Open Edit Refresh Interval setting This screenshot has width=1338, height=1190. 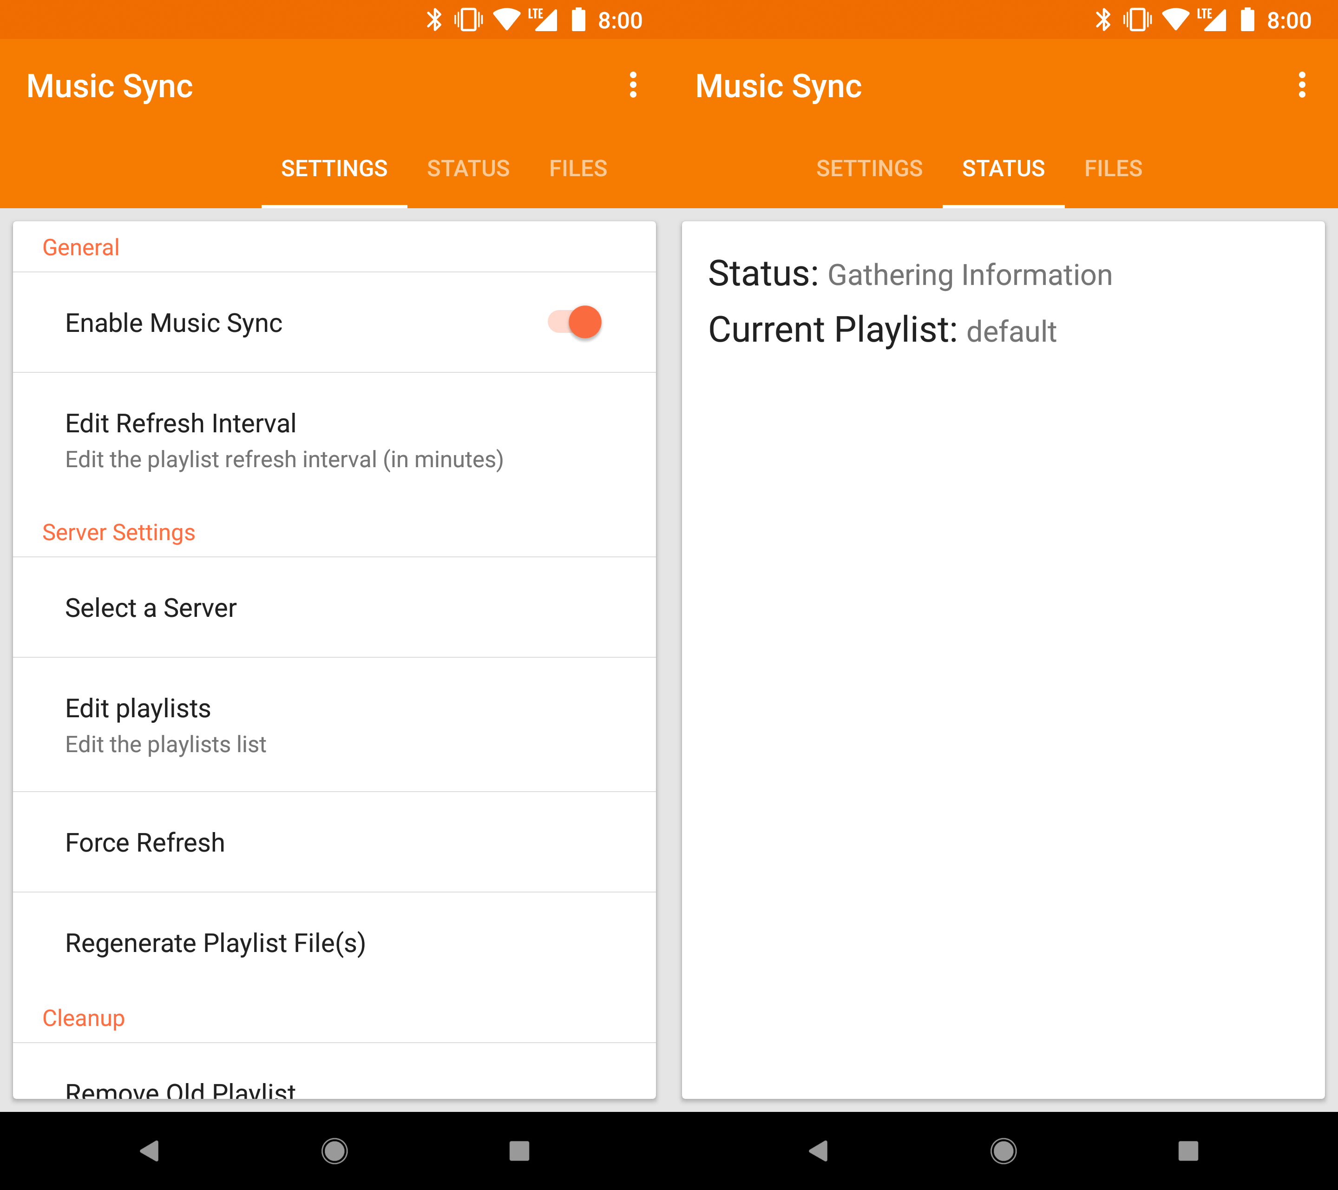coord(334,440)
